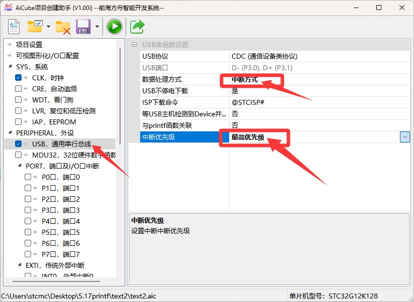
Task: Click the new document toolbar icon
Action: click(x=14, y=27)
